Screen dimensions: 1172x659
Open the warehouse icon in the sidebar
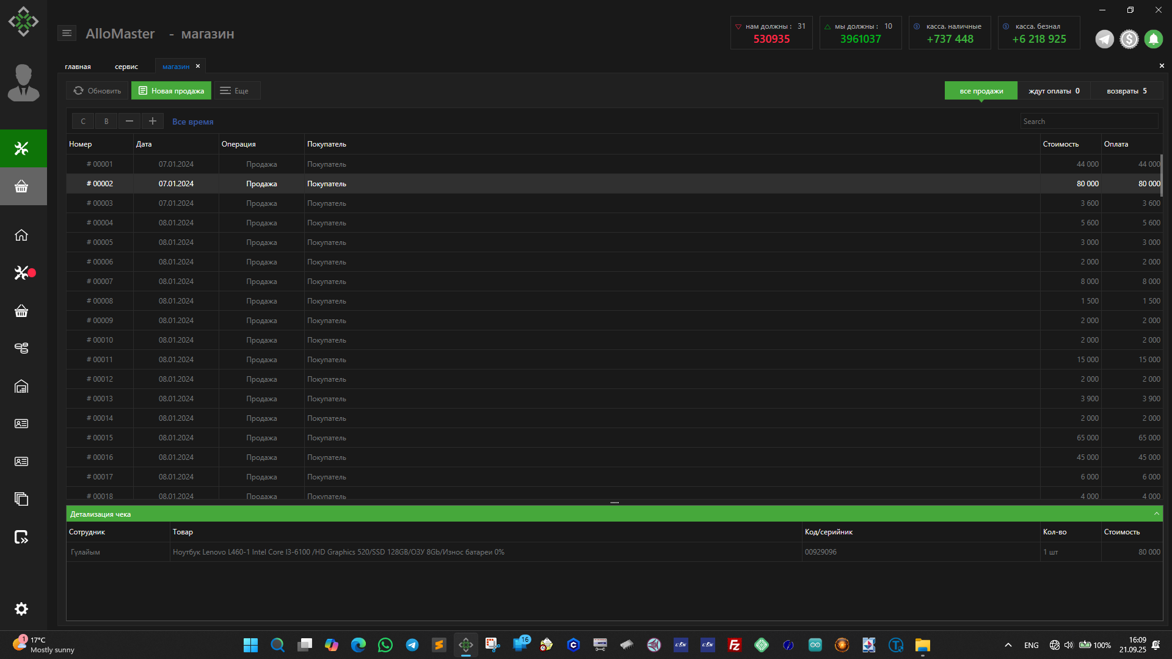coord(21,387)
